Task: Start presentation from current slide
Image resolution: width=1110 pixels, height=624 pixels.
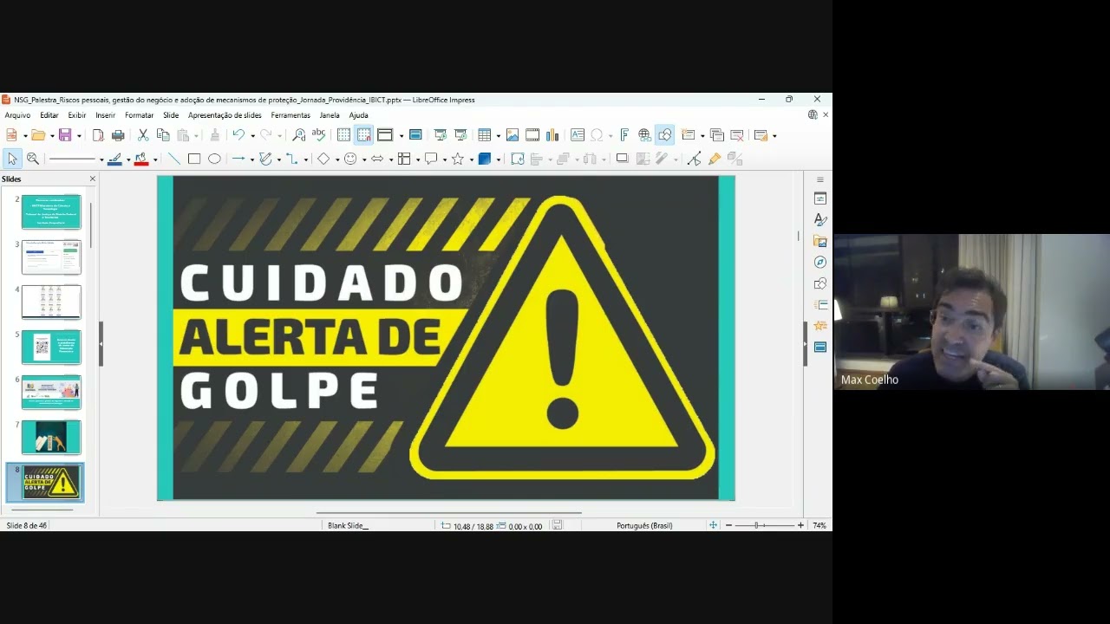Action: coord(460,135)
